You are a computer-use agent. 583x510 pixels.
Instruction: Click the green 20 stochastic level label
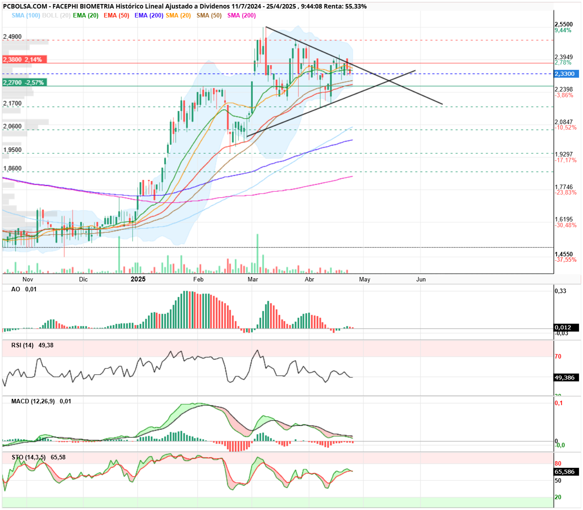[558, 497]
